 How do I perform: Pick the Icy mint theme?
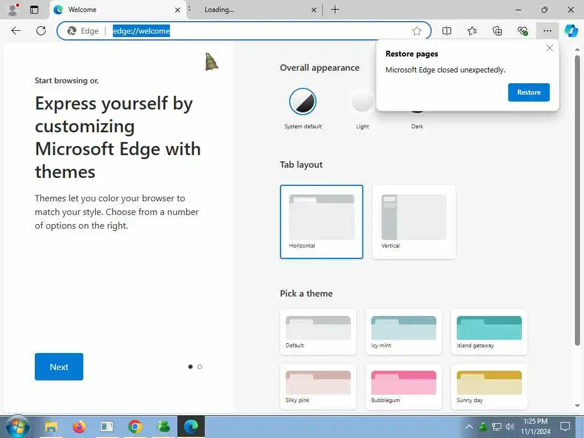404,332
